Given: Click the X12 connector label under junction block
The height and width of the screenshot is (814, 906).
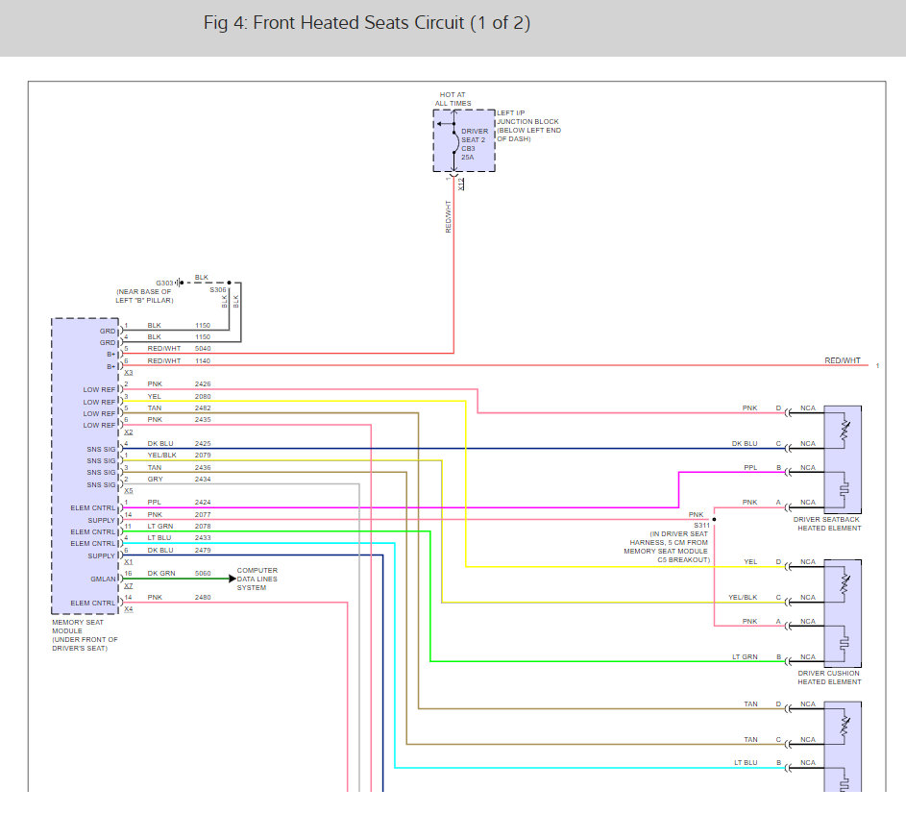Looking at the screenshot, I should tap(461, 184).
